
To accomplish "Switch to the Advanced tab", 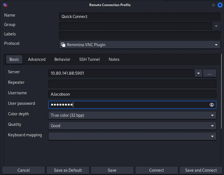I will tap(37, 59).
